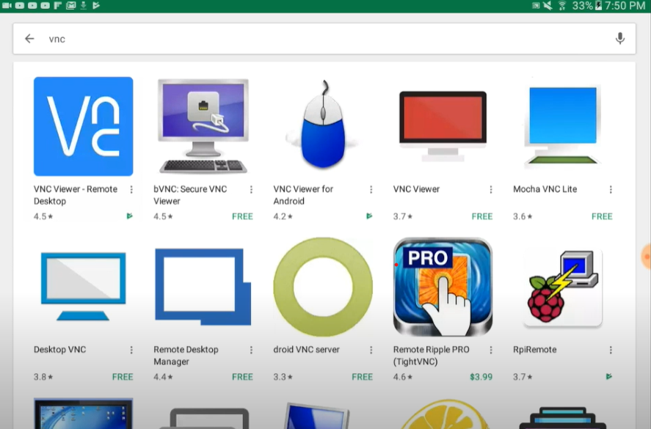The width and height of the screenshot is (651, 429).
Task: Open the VNC Viewer - Remote Desktop app icon
Action: click(84, 126)
